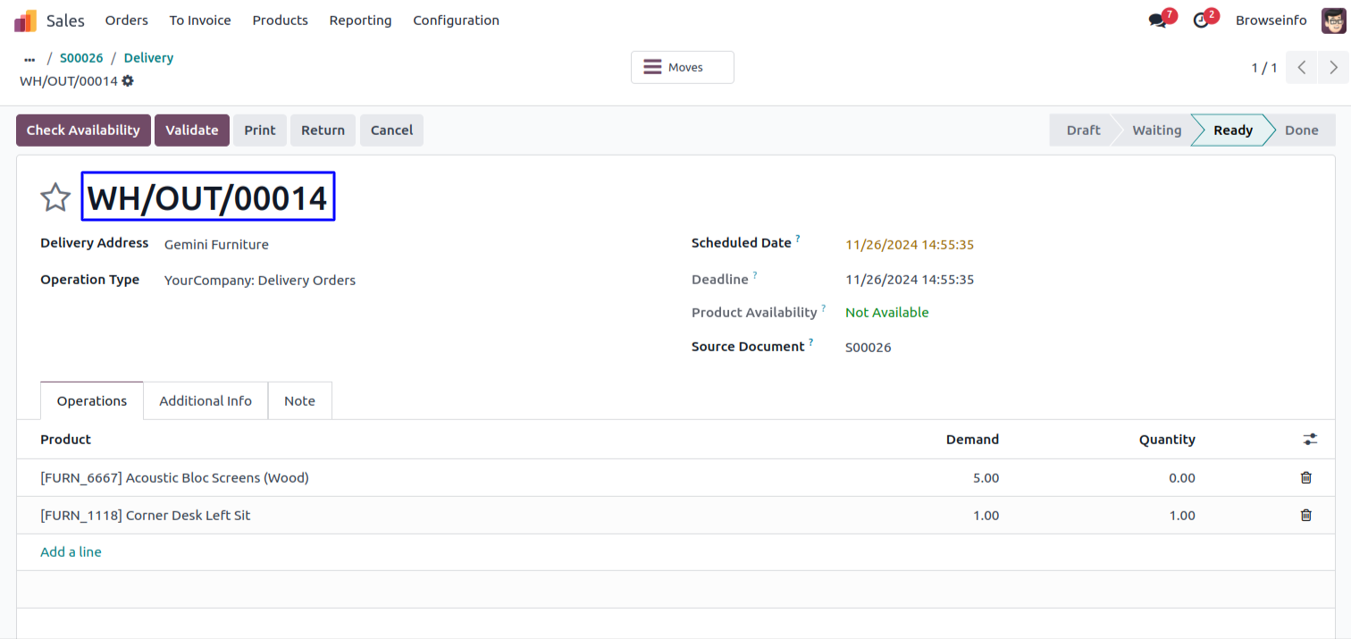Click the Sales app logo icon
1351x639 pixels.
point(25,21)
